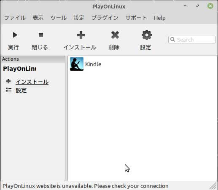This screenshot has height=190, width=218.
Task: Focus the Search input field
Action: pos(192,40)
